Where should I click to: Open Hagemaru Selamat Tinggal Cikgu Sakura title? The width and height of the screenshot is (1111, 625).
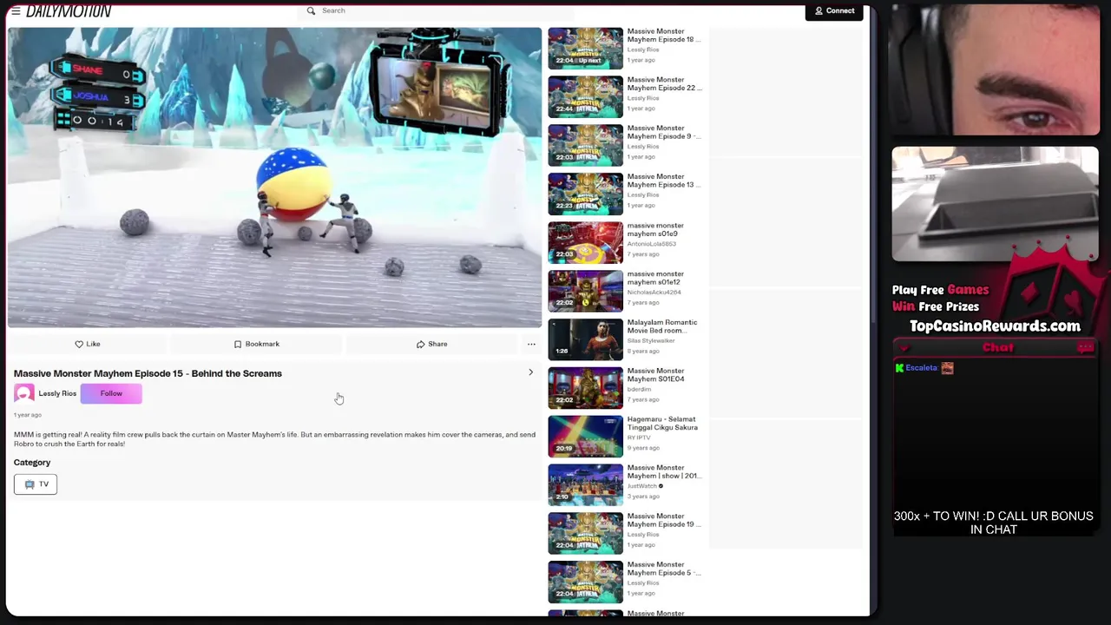tap(662, 424)
